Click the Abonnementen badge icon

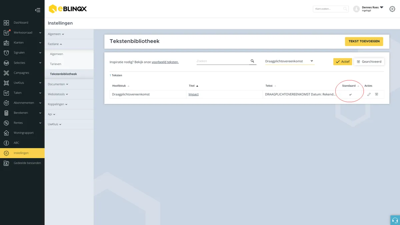tap(6, 103)
